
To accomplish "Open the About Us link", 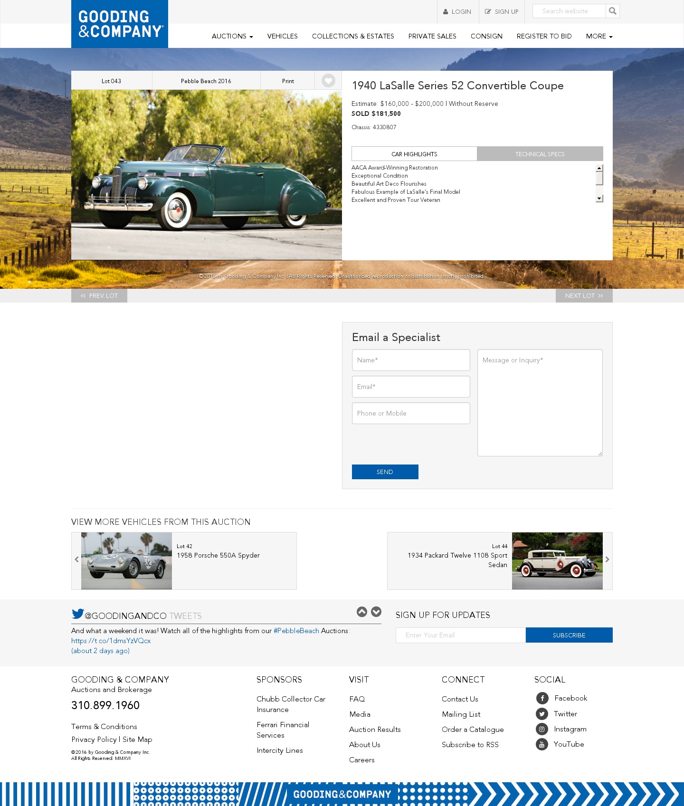I will tap(365, 745).
